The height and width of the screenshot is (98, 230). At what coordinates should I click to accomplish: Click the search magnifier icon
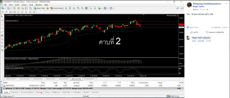coord(178,8)
